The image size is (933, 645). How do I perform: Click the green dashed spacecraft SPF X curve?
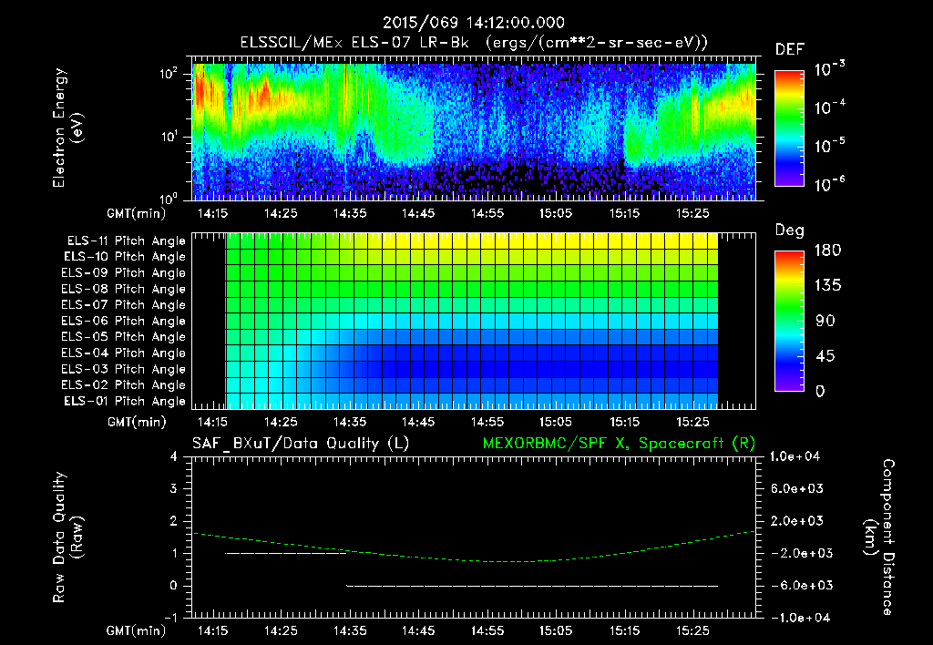coord(473,558)
